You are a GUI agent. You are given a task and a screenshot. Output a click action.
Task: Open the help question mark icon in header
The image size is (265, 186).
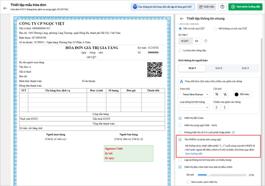[x=222, y=7]
